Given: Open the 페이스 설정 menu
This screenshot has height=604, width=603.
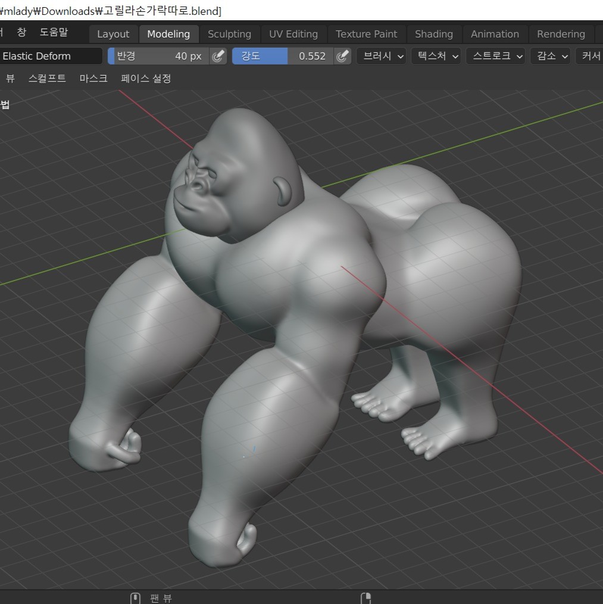Looking at the screenshot, I should [146, 79].
